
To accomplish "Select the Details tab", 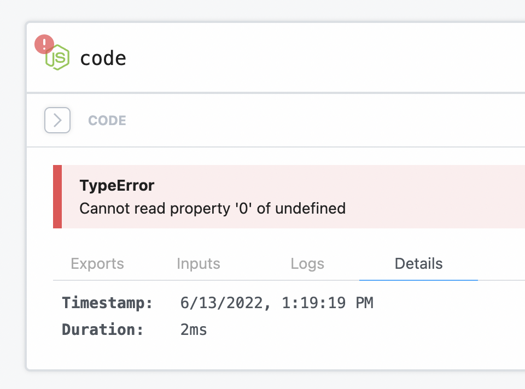I will click(x=418, y=263).
